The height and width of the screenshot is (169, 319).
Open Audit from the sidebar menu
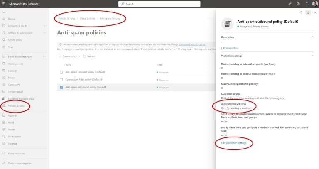11,122
